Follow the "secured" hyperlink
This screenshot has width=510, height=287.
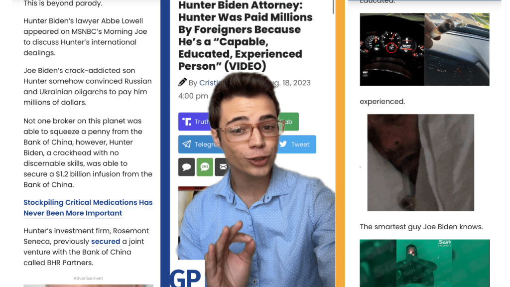point(106,242)
